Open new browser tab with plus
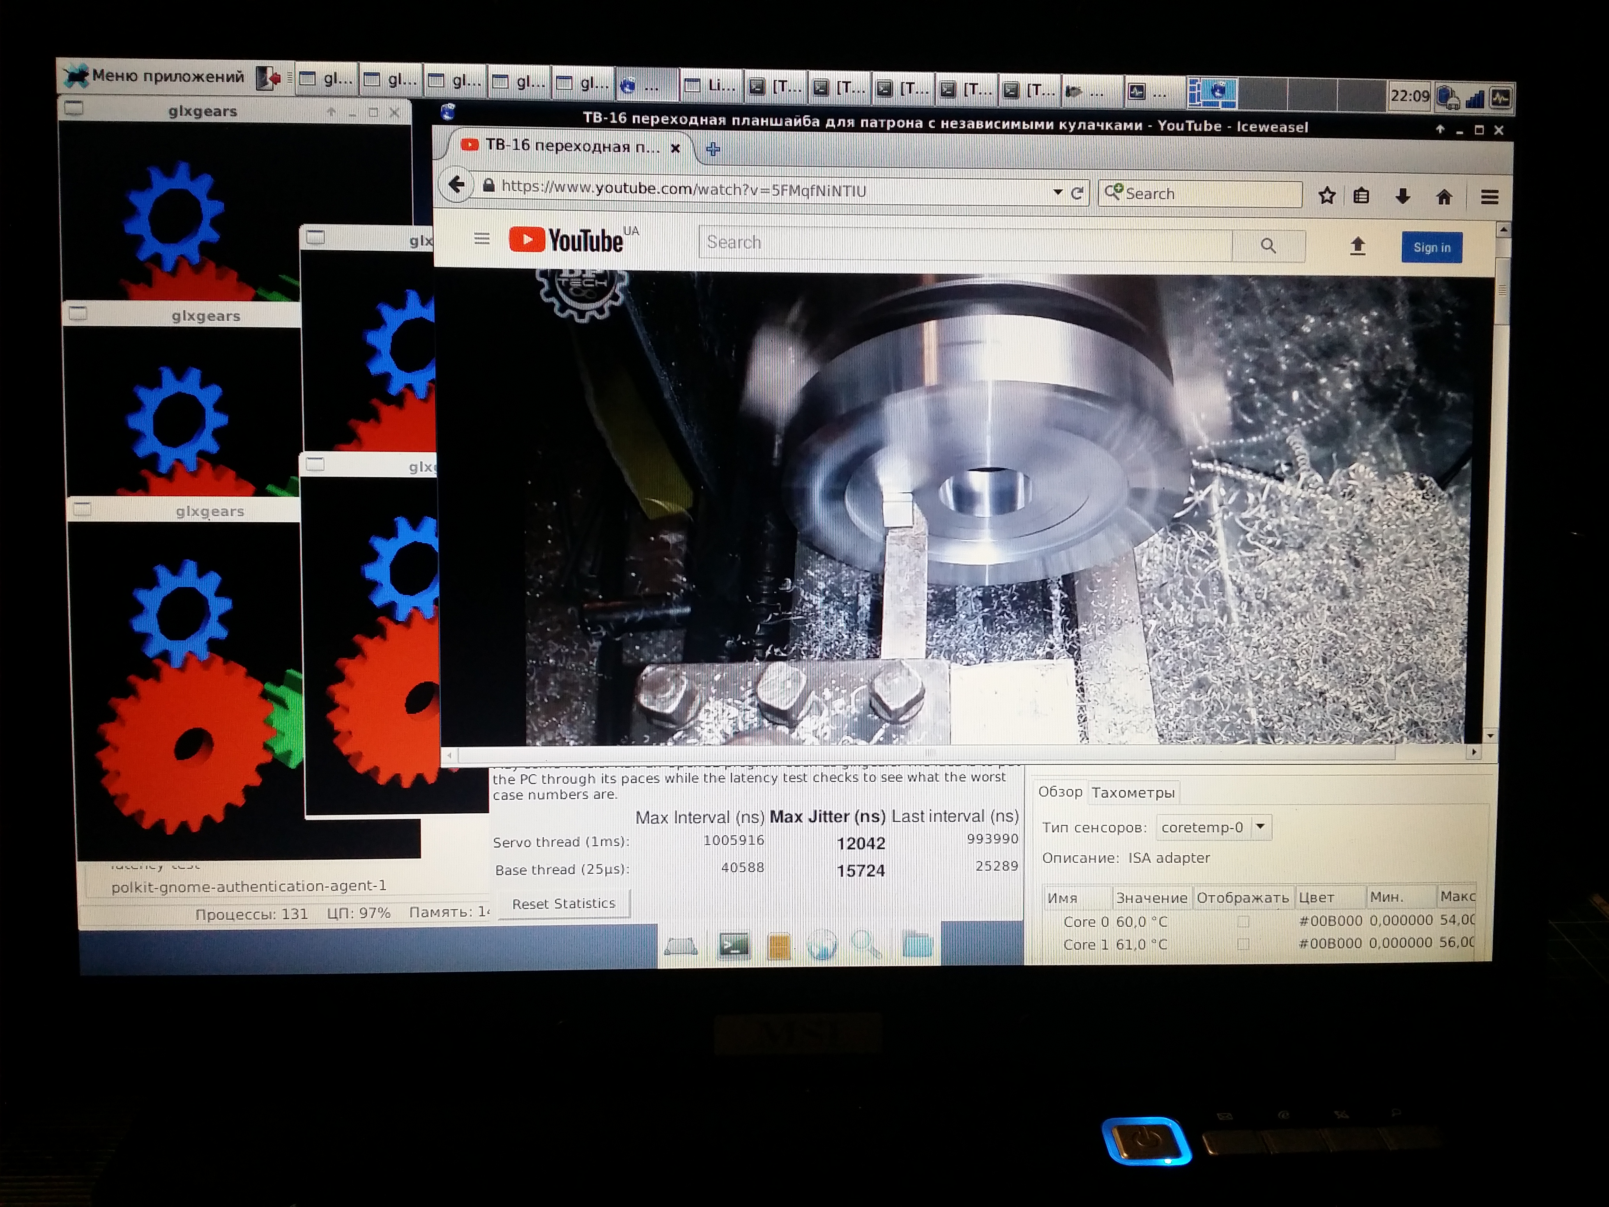 (x=713, y=149)
